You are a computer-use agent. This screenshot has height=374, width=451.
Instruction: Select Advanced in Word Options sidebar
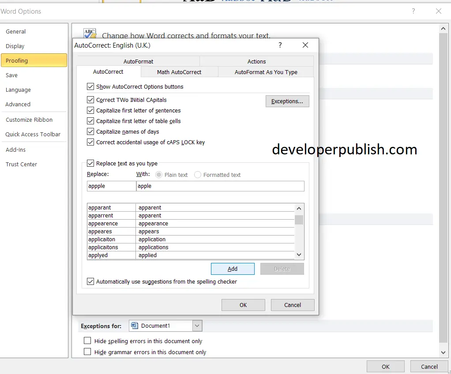(18, 105)
